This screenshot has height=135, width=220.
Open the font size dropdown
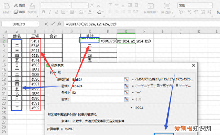[x=87, y=5]
